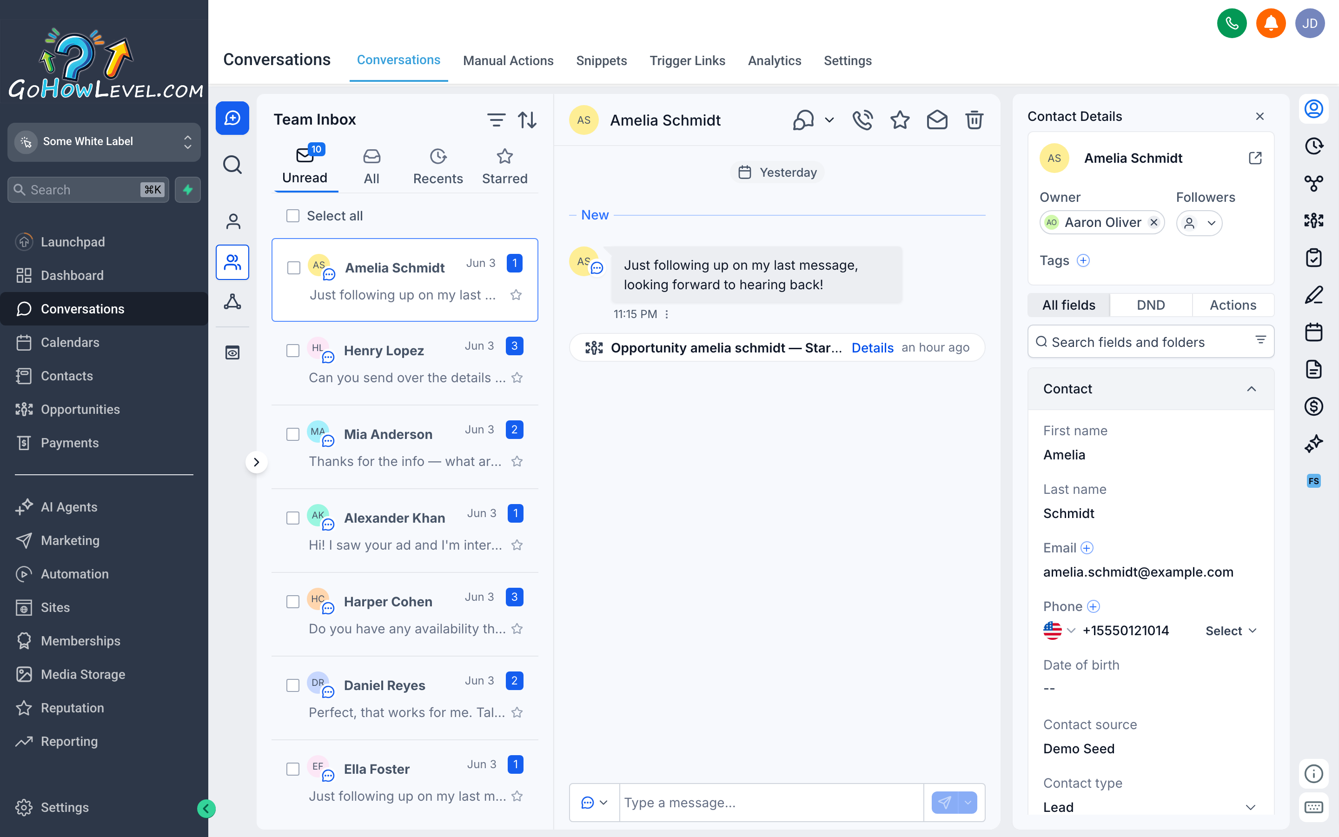Check the Amelia Schmidt conversation checkbox
The width and height of the screenshot is (1339, 837).
click(x=294, y=267)
